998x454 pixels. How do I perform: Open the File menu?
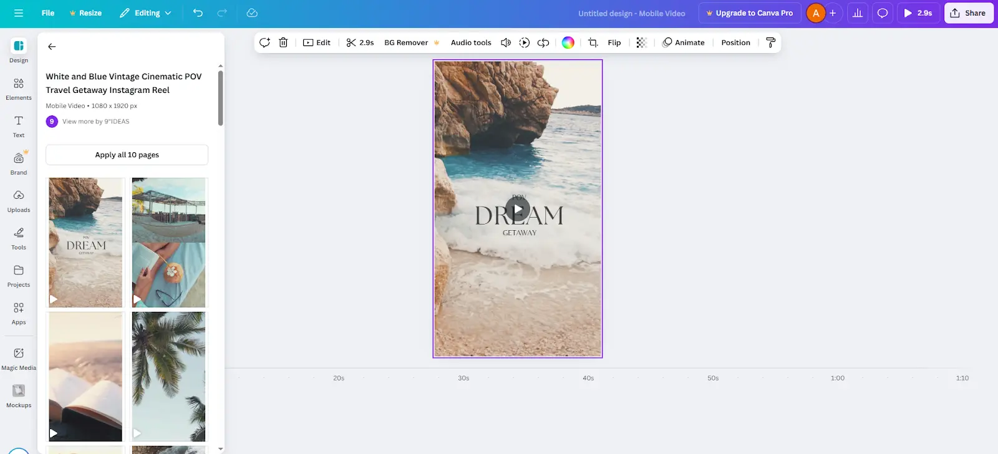[x=48, y=12]
